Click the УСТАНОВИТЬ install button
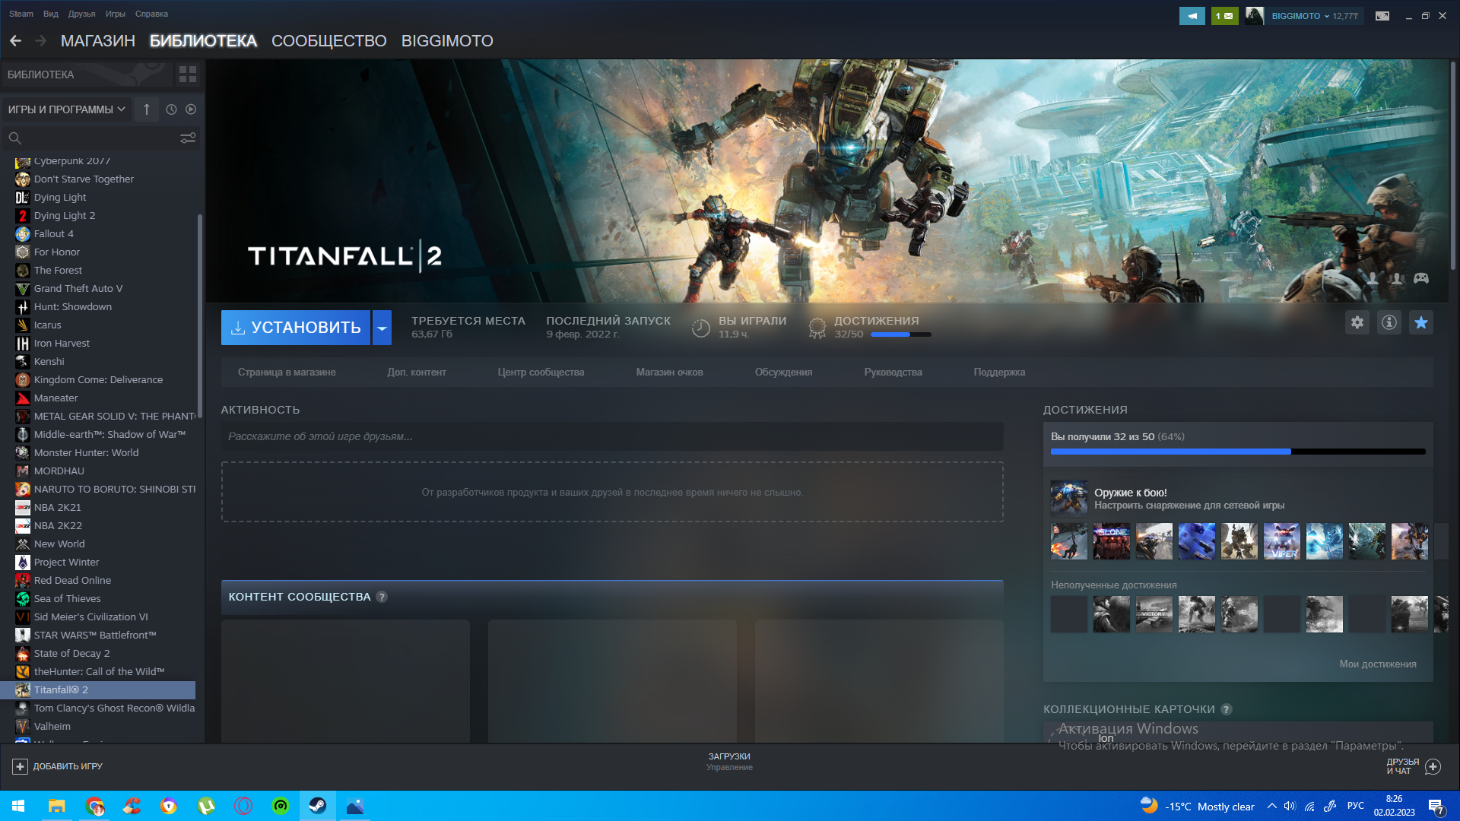This screenshot has width=1460, height=821. 296,328
